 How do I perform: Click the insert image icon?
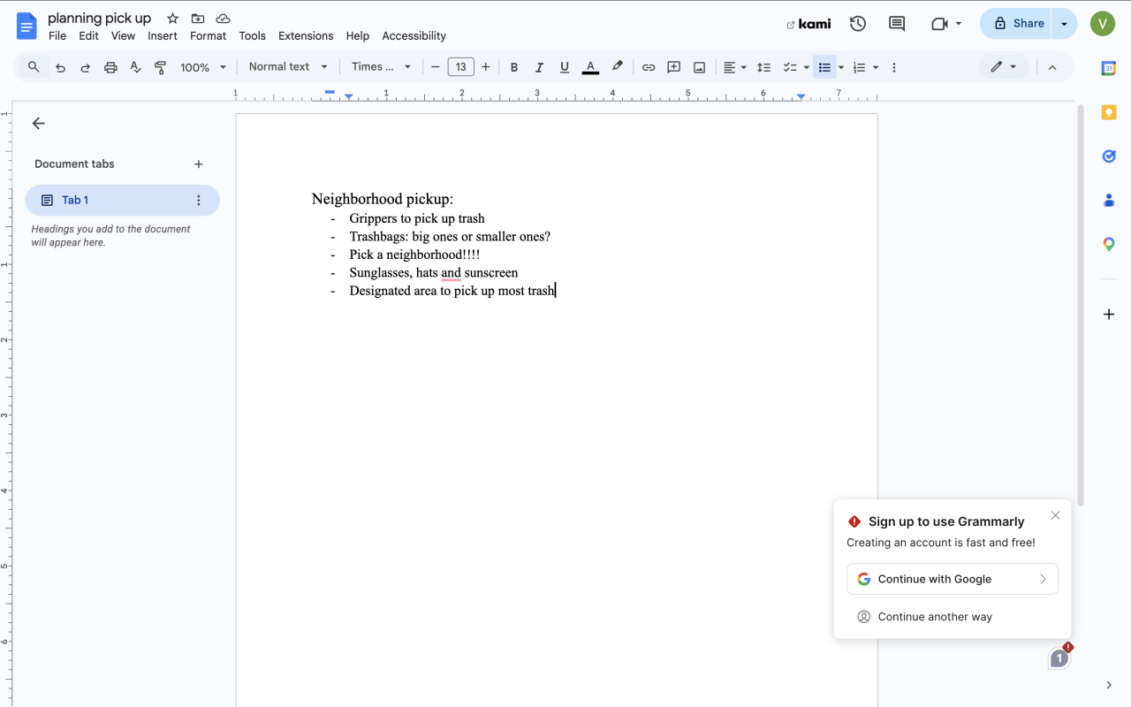tap(699, 67)
